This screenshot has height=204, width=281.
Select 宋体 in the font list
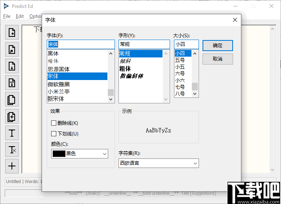pyautogui.click(x=77, y=76)
